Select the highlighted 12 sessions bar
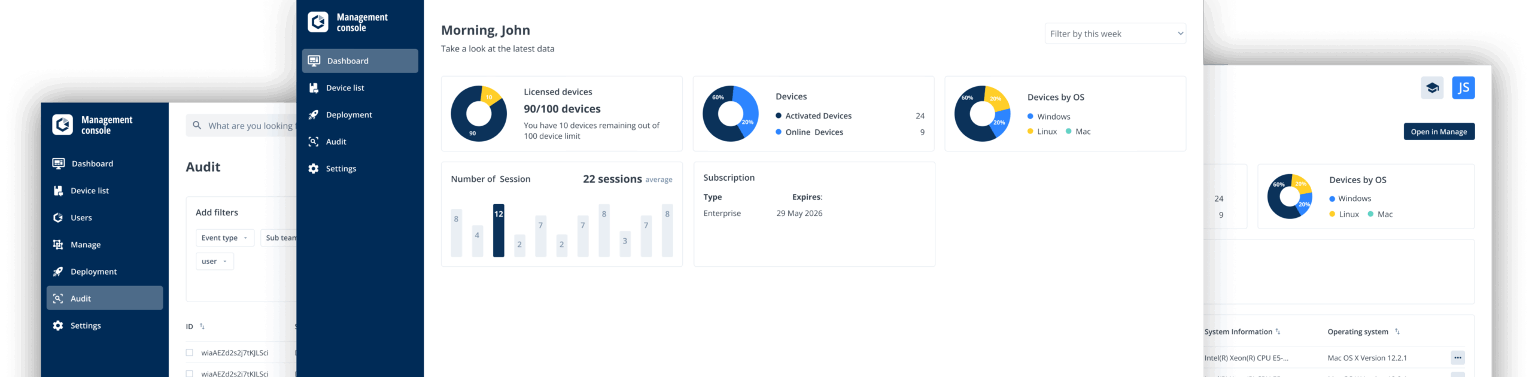Viewport: 1532px width, 377px height. pos(498,231)
